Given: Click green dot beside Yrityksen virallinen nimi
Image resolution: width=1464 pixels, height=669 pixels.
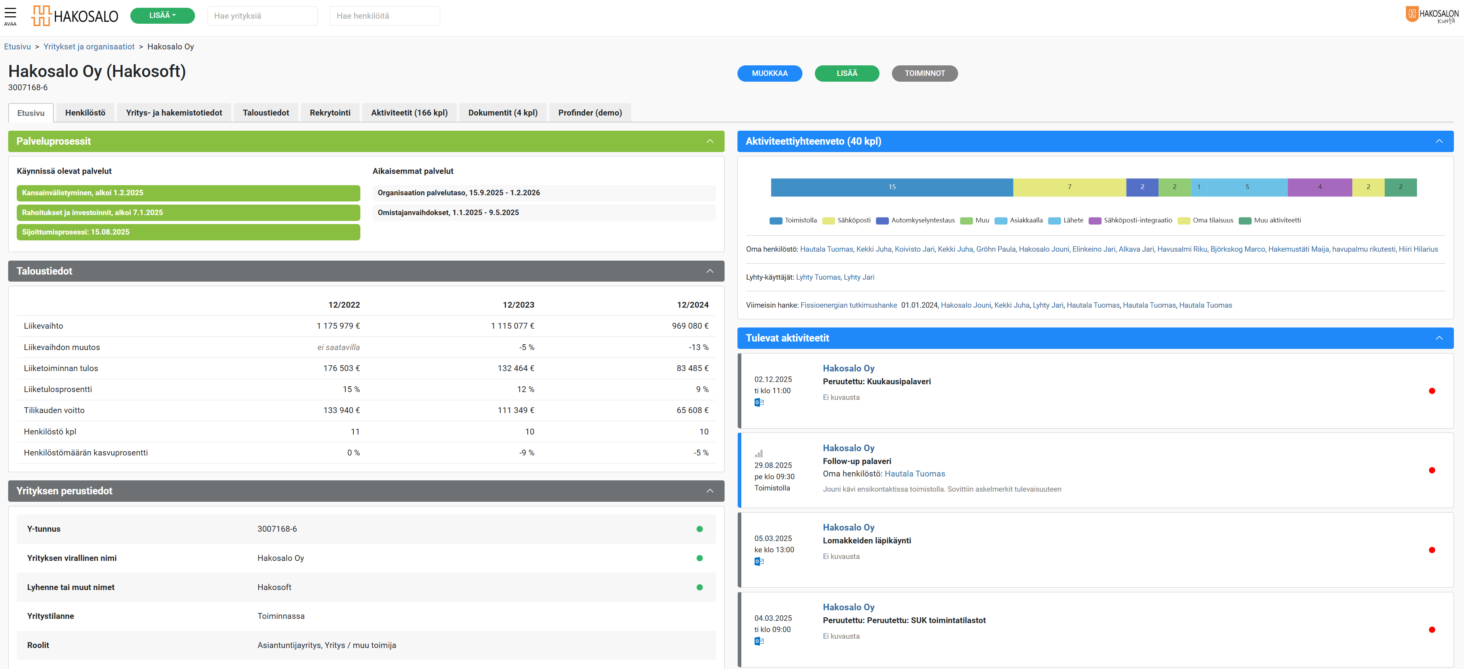Looking at the screenshot, I should pos(699,558).
